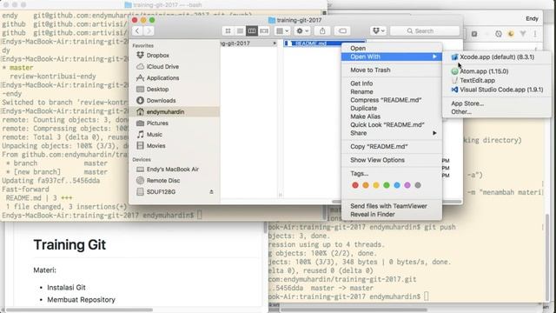The height and width of the screenshot is (313, 556).
Task: Open with Visual Studio Code.app
Action: pos(497,90)
